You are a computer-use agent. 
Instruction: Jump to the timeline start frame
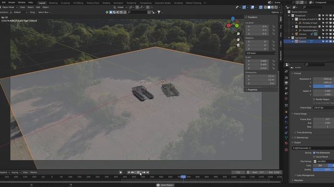129,172
